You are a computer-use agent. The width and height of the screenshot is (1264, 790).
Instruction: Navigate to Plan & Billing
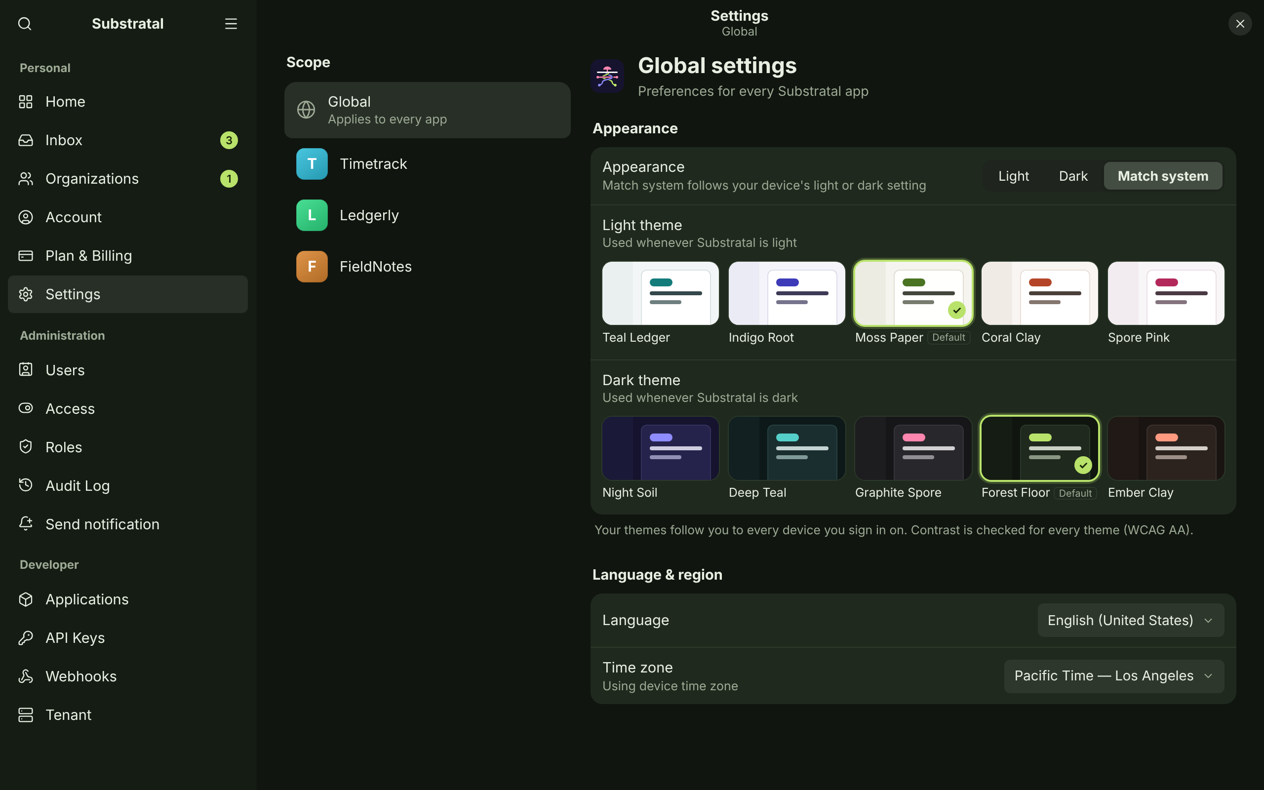click(128, 255)
